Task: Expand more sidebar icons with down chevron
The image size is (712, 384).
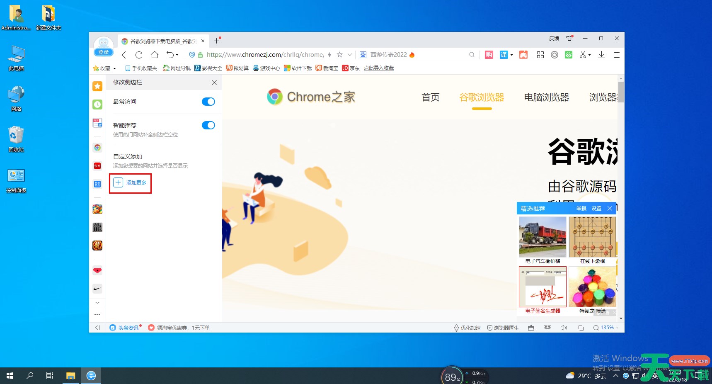Action: tap(97, 303)
